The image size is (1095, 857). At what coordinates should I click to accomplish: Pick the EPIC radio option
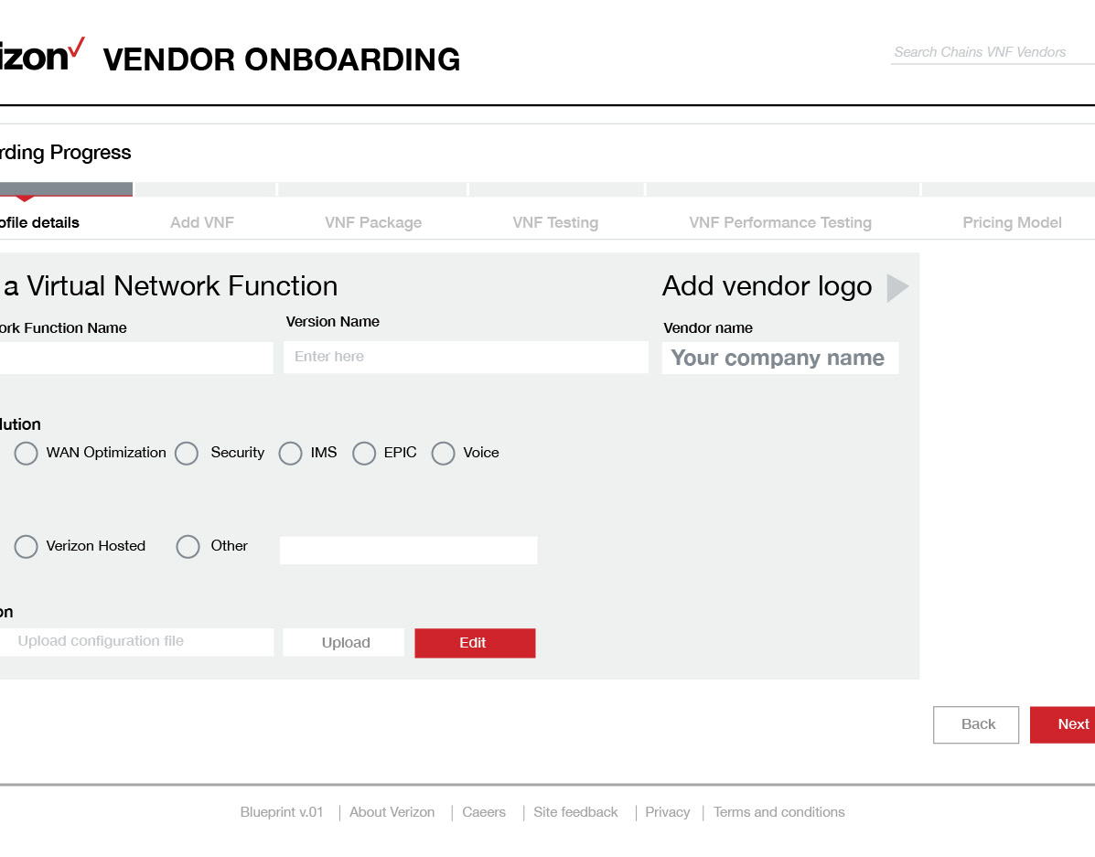[364, 454]
